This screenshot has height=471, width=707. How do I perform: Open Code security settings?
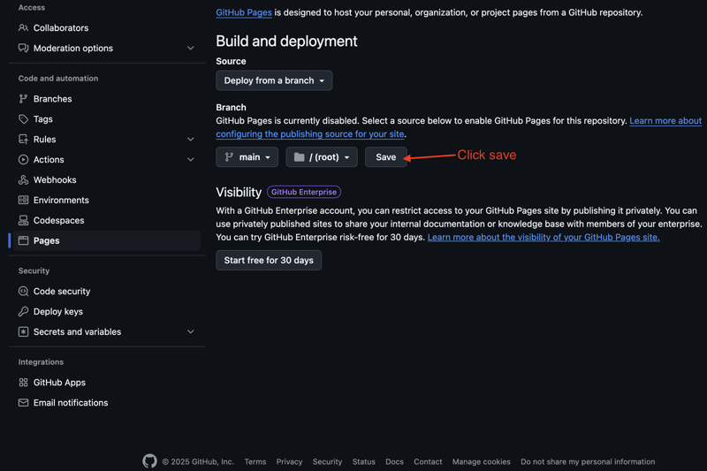(x=107, y=291)
